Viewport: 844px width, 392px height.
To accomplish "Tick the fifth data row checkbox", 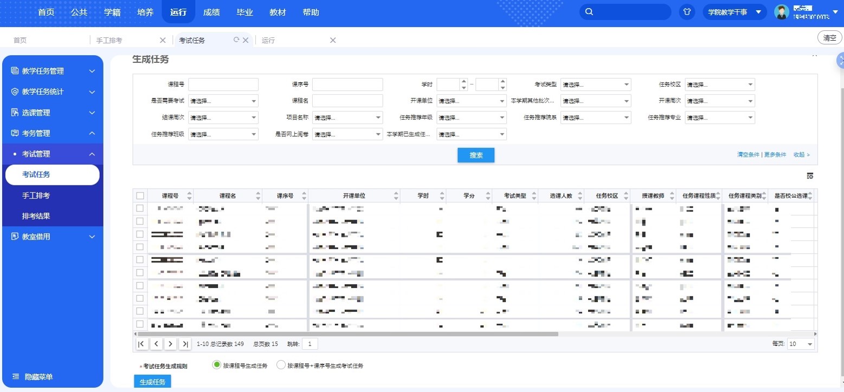I will point(140,260).
